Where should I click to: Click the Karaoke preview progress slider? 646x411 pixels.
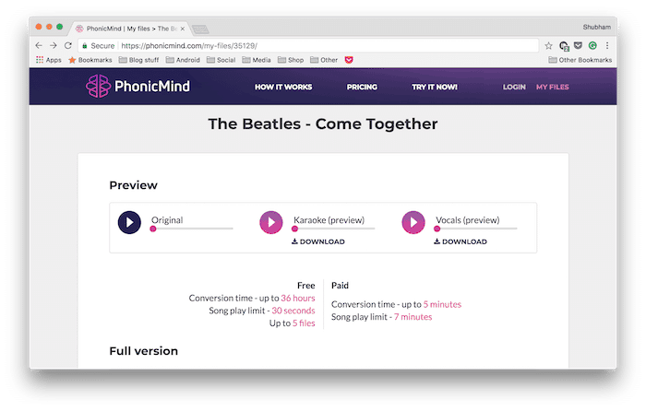point(334,229)
